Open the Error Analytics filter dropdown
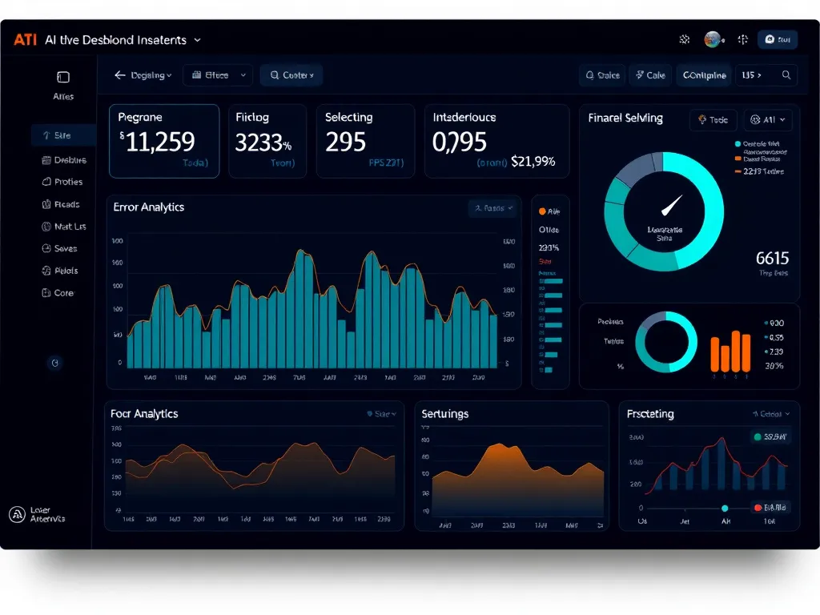Viewport: 820px width, 615px height. [493, 208]
